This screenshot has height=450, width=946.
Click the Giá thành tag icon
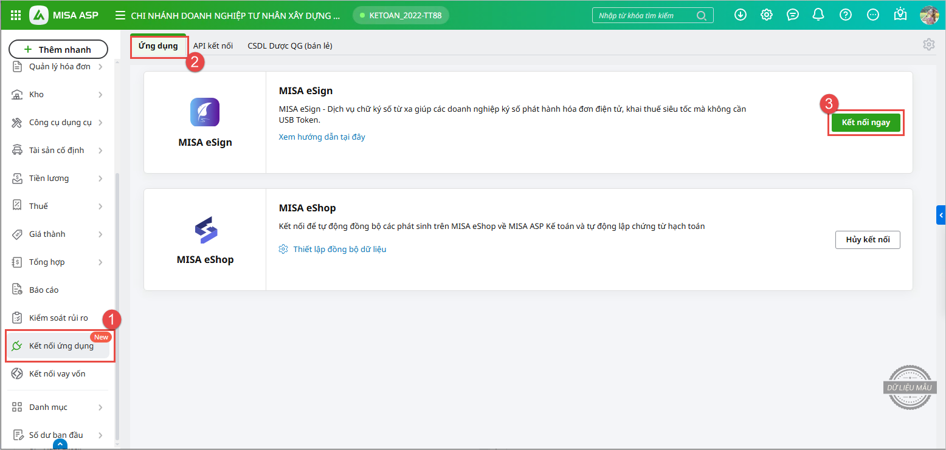[17, 234]
